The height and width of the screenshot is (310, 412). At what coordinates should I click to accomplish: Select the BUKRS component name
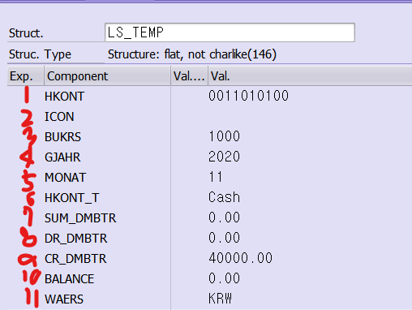62,137
